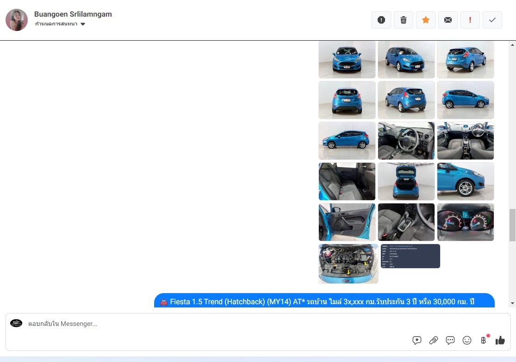
Task: Click the page avatar beside reply box
Action: tap(16, 323)
